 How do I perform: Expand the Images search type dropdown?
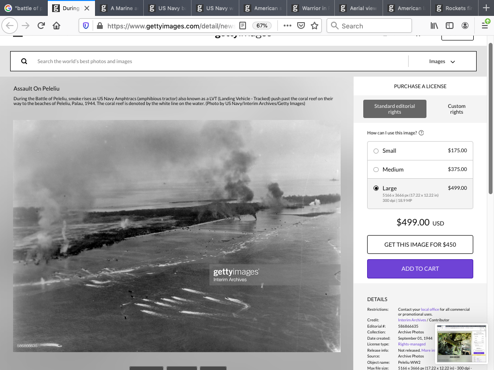(442, 61)
